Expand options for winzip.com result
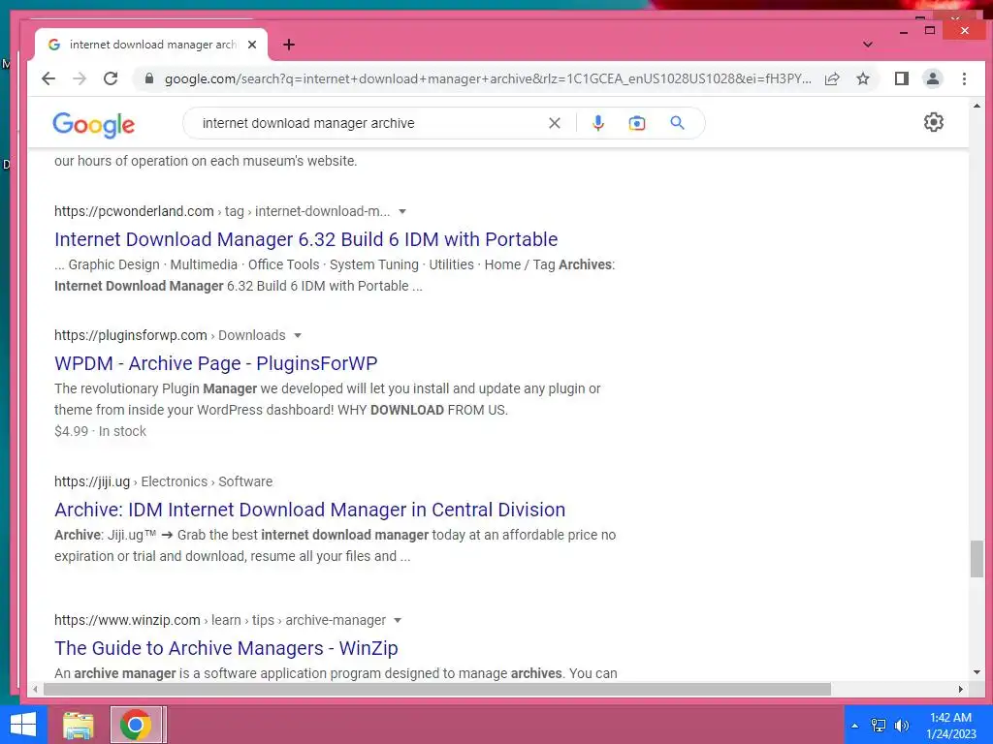Viewport: 993px width, 744px height. 398,620
